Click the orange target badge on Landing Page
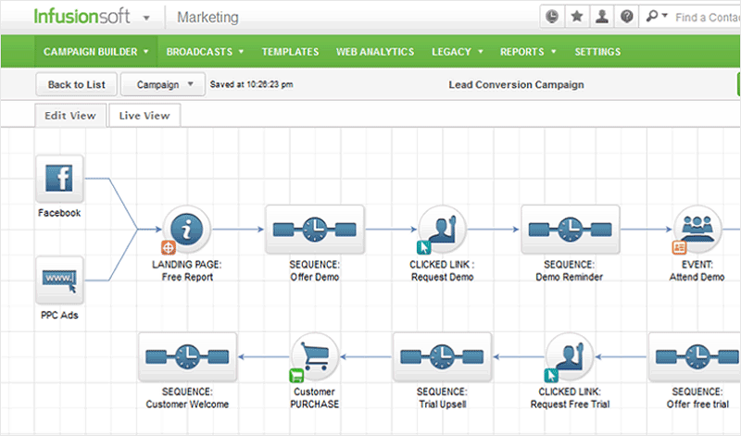Viewport: 741px width, 436px height. (169, 247)
